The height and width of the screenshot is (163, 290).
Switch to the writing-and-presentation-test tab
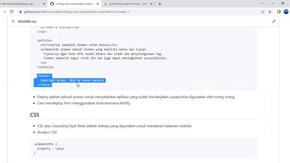point(74,4)
